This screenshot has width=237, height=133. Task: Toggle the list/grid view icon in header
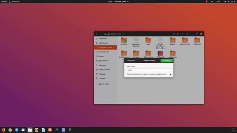point(178,34)
